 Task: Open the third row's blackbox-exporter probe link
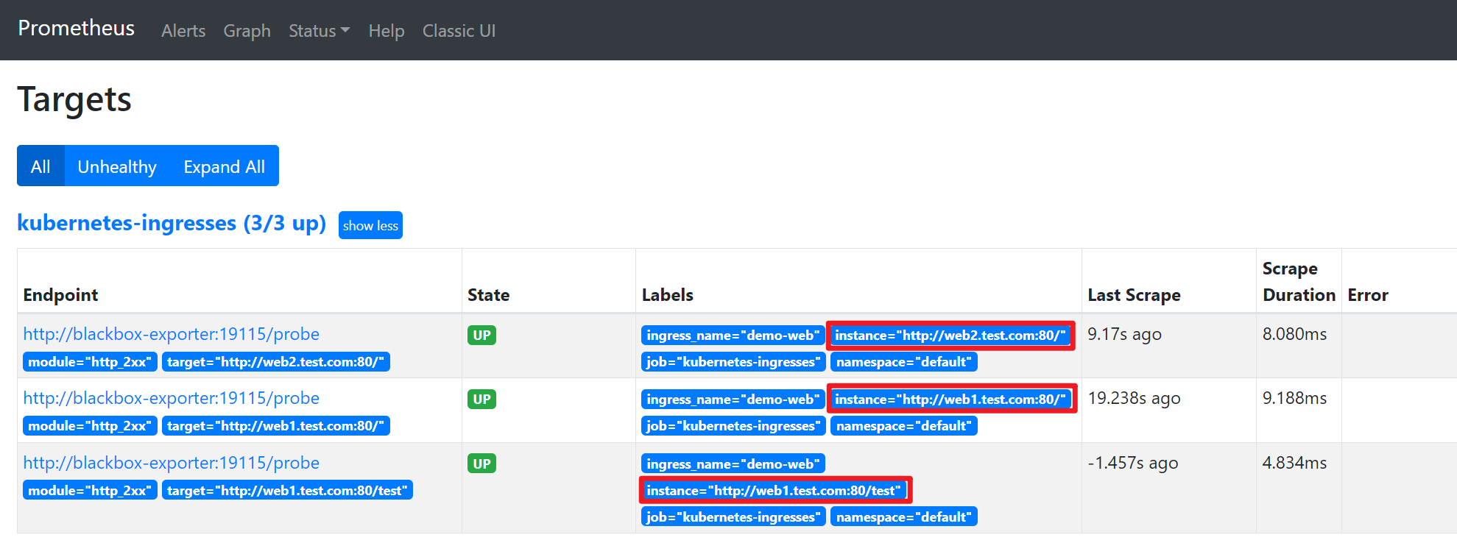pos(171,463)
